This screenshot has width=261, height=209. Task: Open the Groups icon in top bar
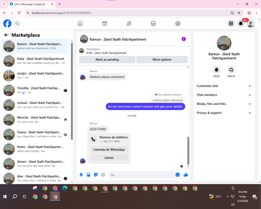point(177,24)
